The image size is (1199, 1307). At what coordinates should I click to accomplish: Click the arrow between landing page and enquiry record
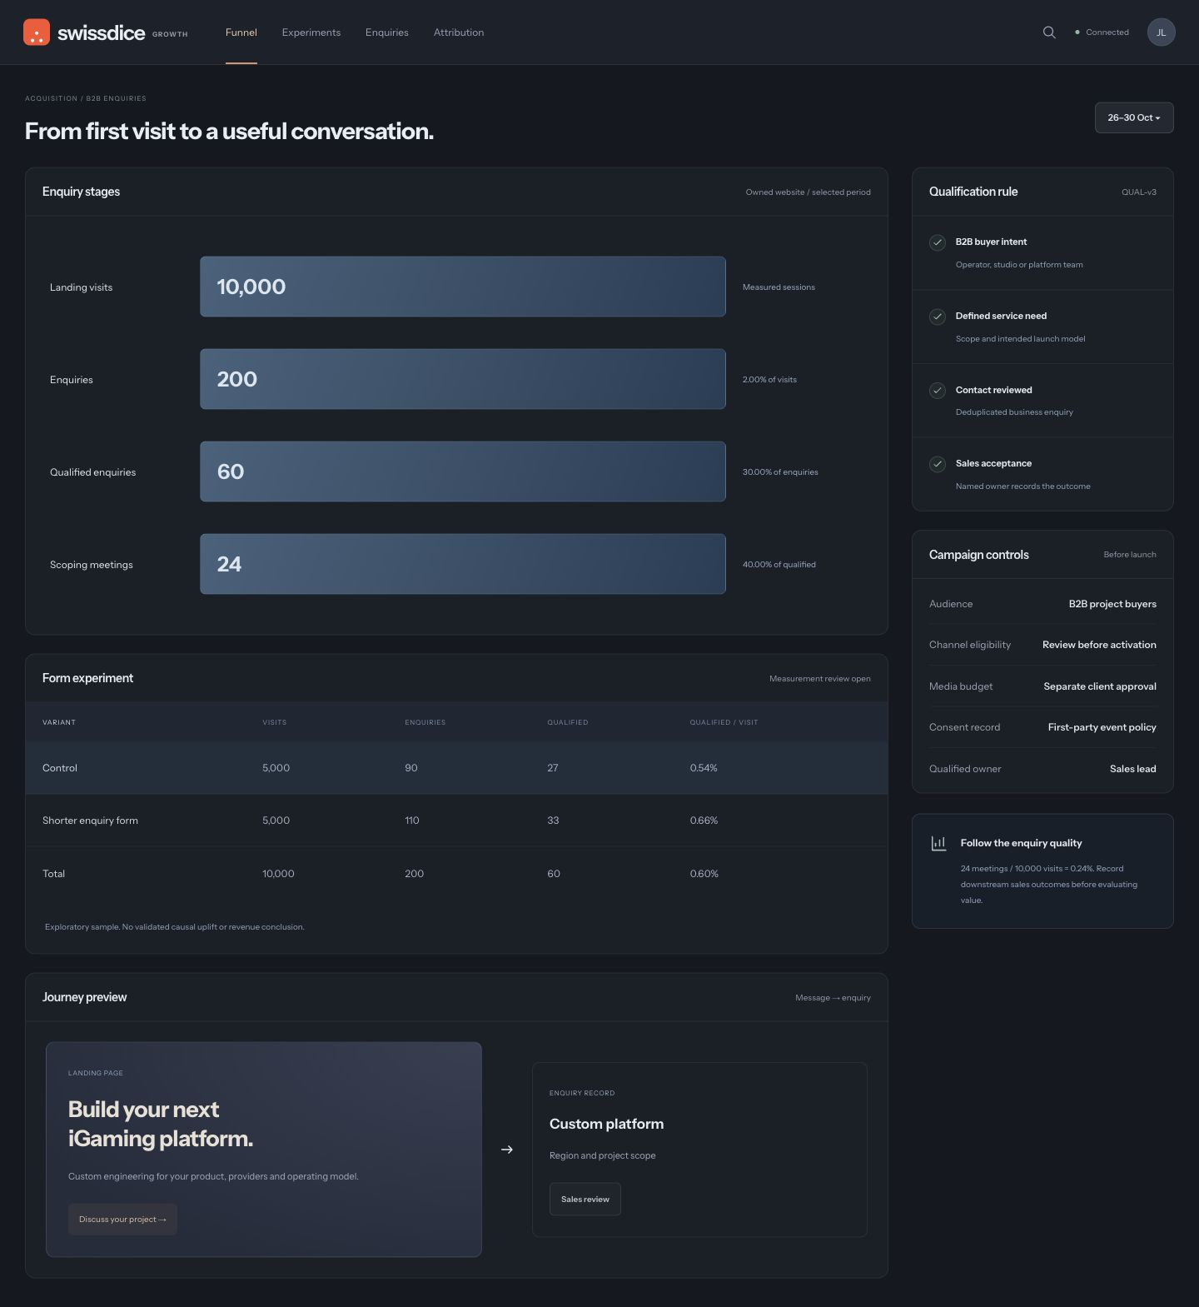click(x=506, y=1150)
